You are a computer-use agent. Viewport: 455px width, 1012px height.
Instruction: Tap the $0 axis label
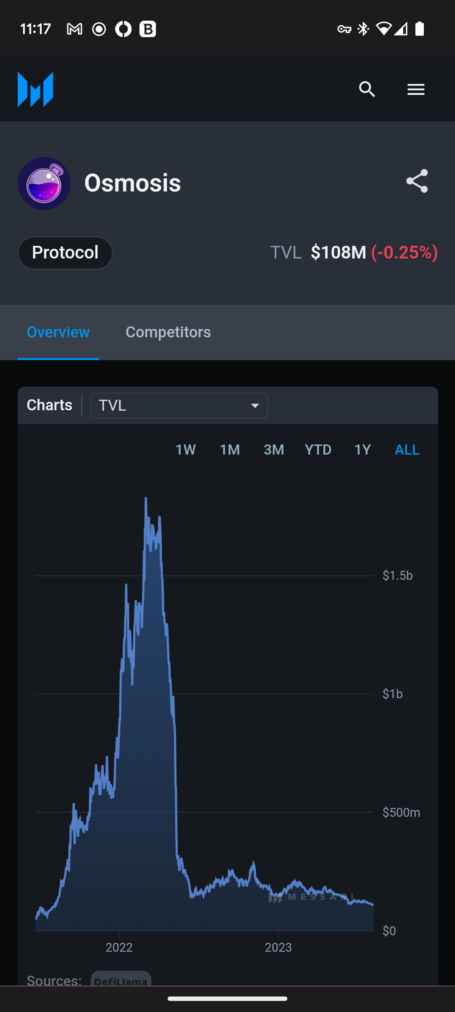389,931
